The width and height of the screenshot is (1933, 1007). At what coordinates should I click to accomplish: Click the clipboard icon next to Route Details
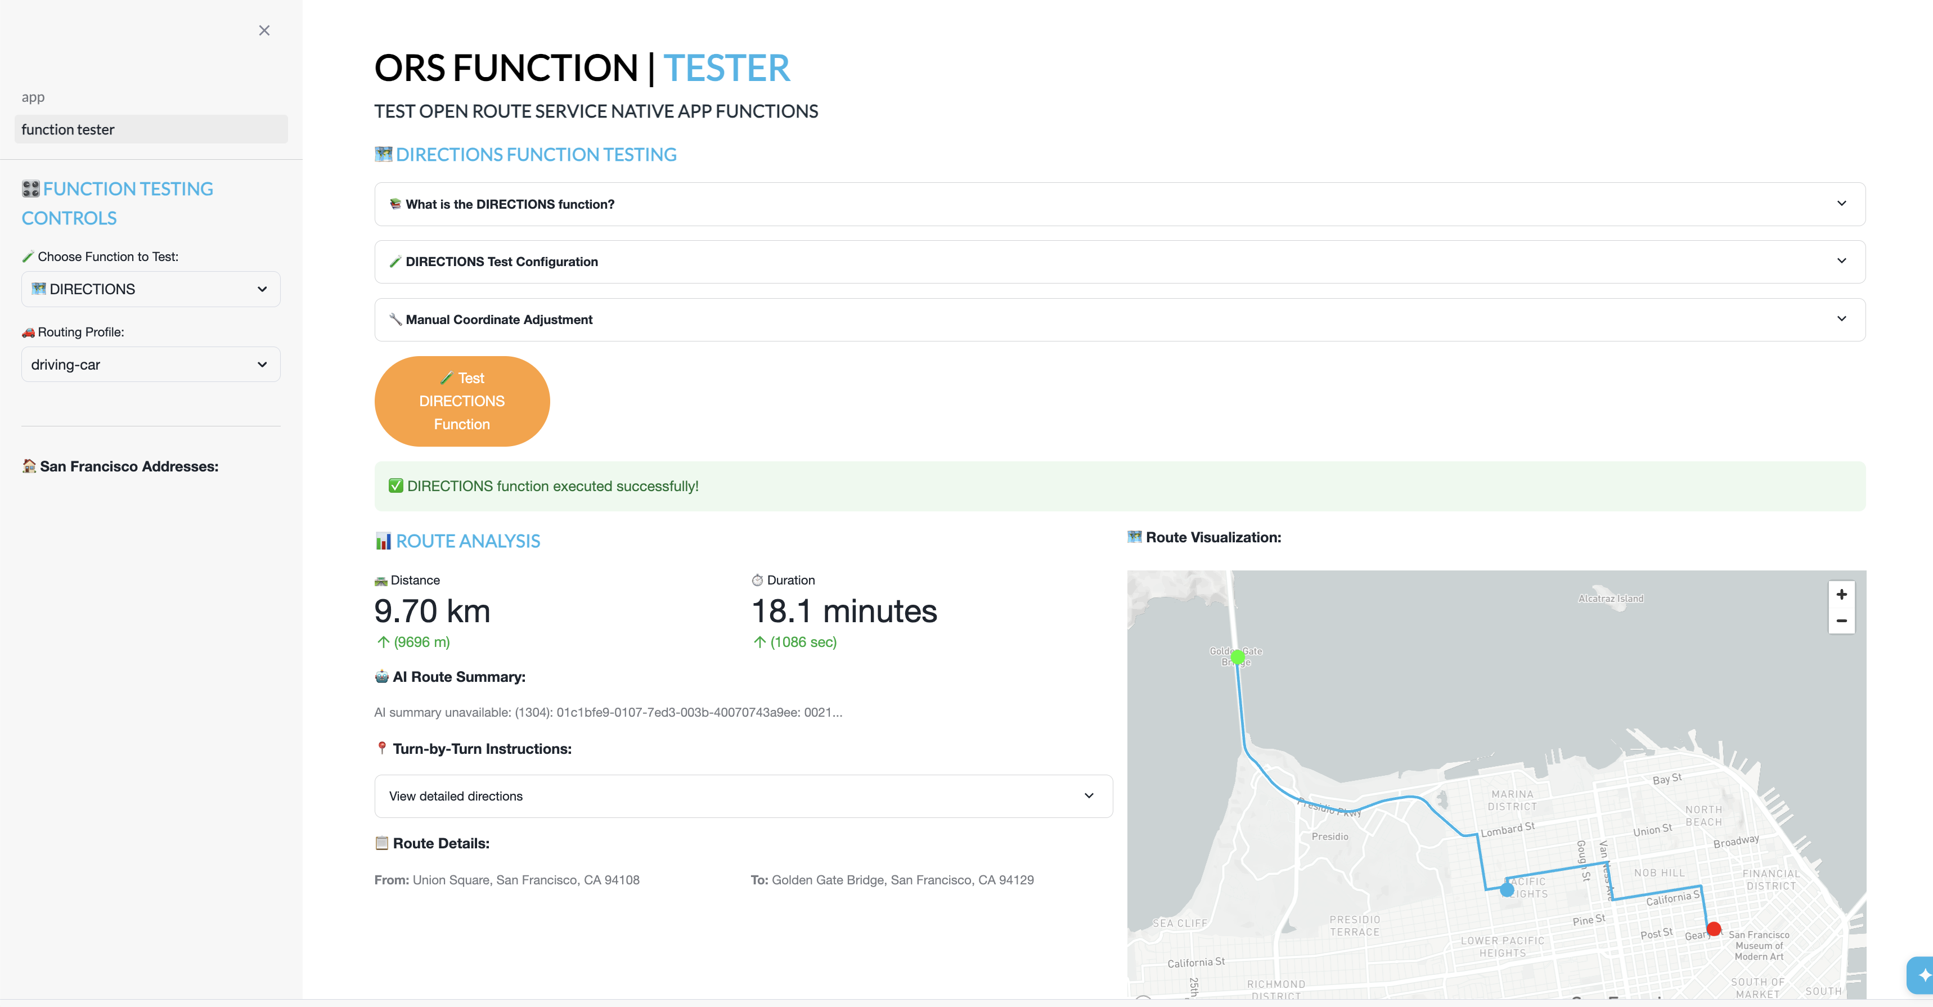(x=381, y=843)
